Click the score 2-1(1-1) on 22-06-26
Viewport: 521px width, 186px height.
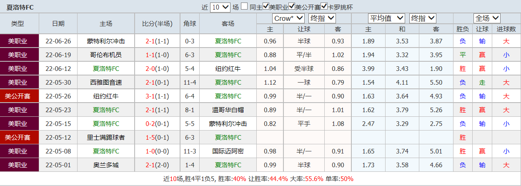point(157,41)
